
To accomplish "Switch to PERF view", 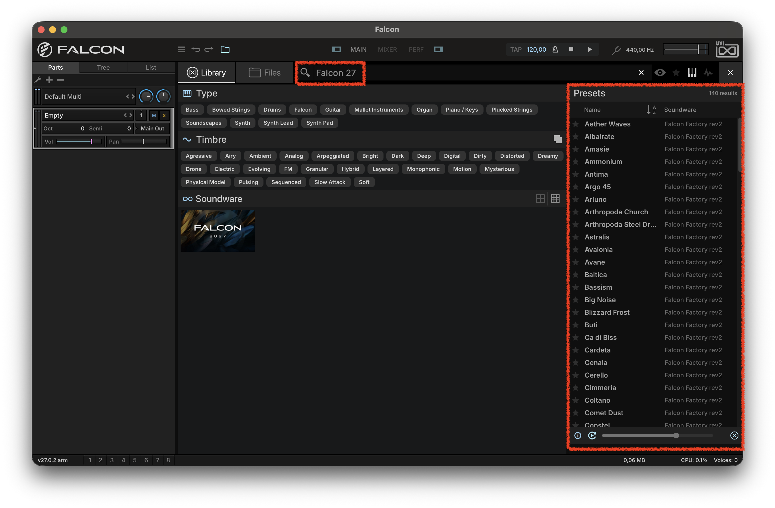I will (416, 49).
